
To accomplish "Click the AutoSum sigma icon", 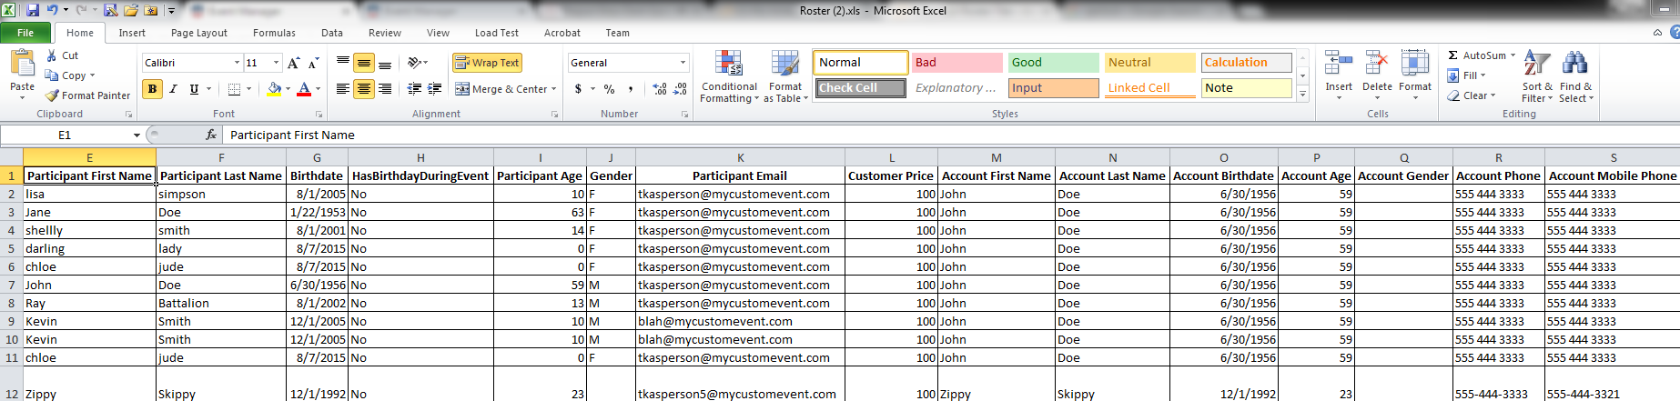I will pos(1453,55).
